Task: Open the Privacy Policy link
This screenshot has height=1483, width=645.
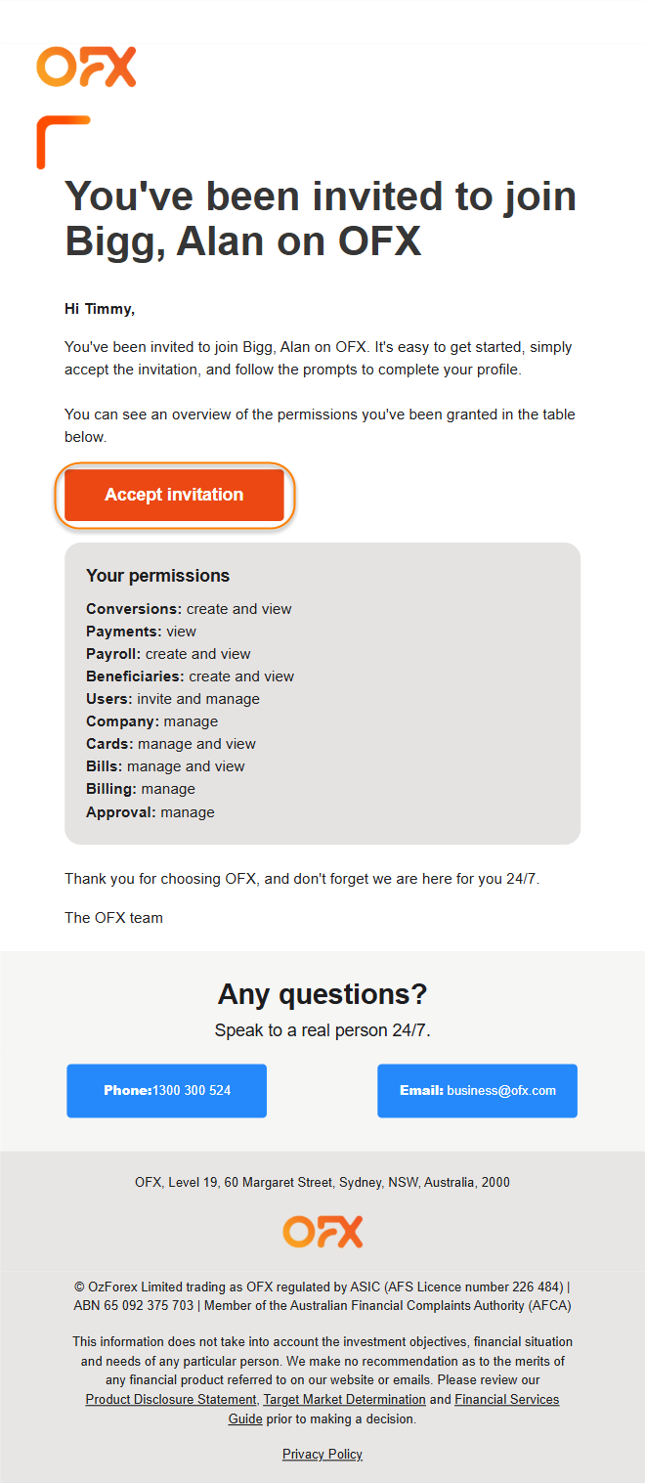Action: click(x=322, y=1455)
